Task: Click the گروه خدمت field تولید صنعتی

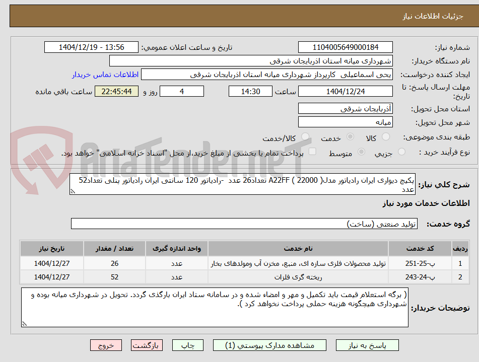Action: [244, 224]
